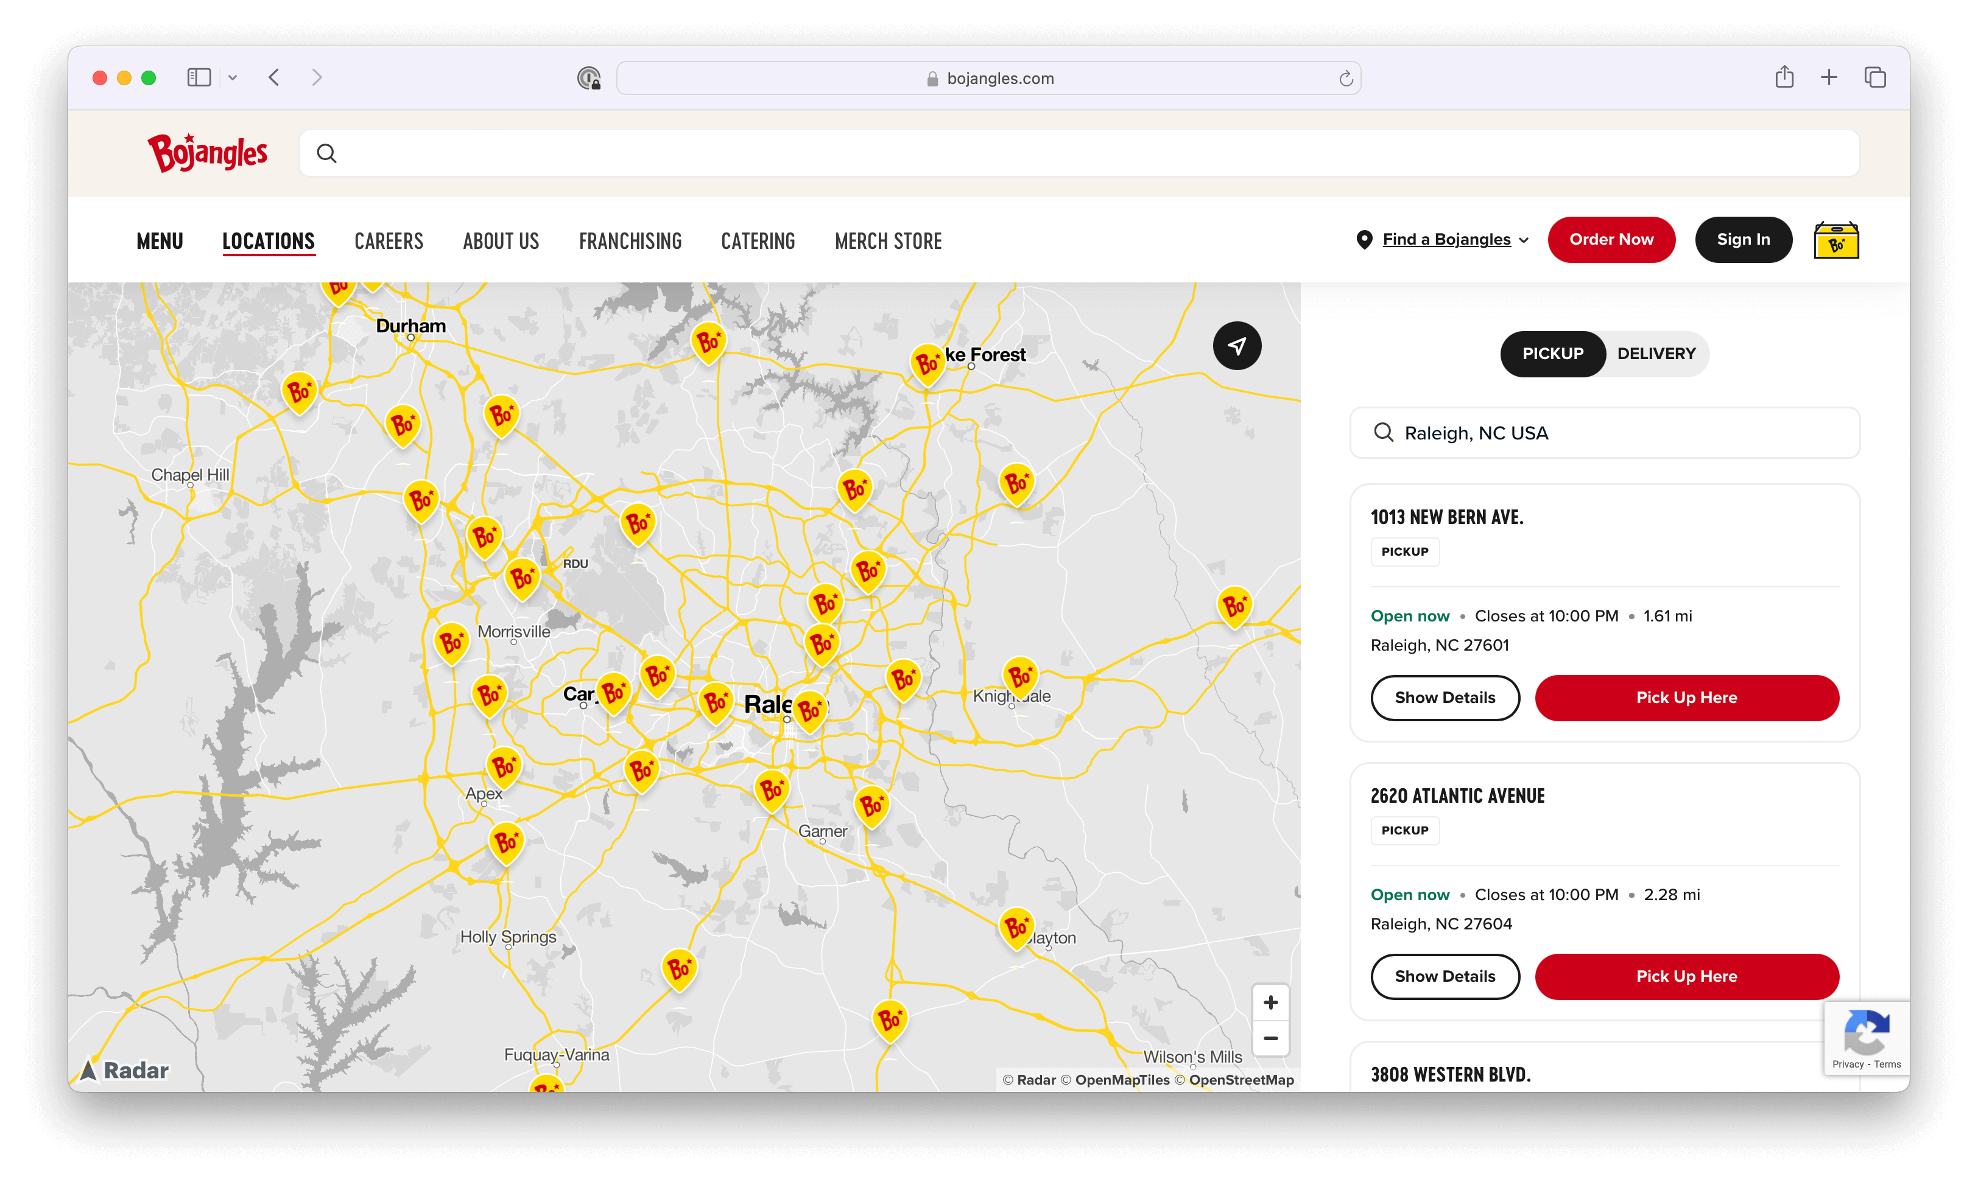
Task: Click the Bojangles logo in header
Action: (207, 153)
